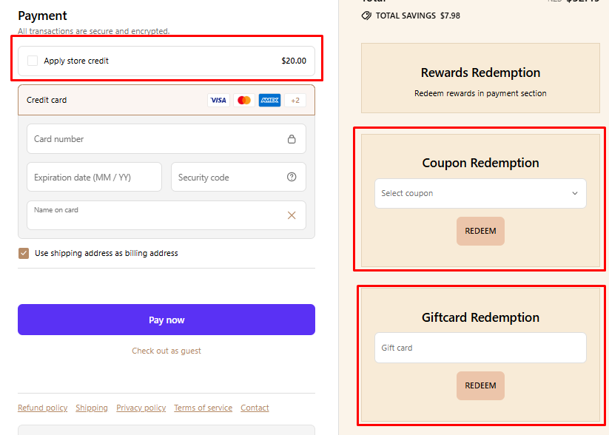This screenshot has height=435, width=609.
Task: Open the Terms of service link
Action: [x=203, y=408]
